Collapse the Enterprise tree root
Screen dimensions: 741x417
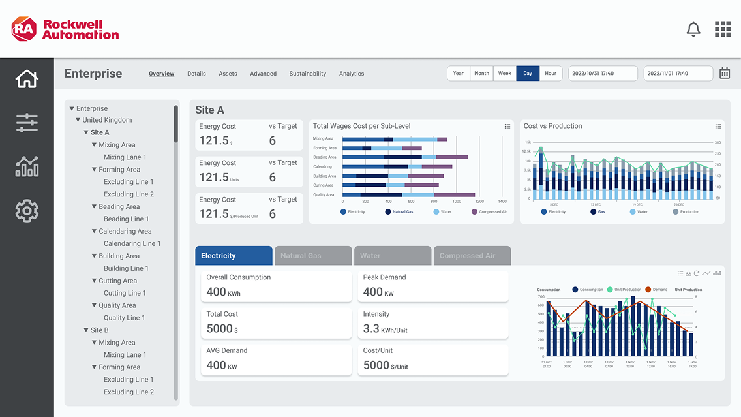click(x=72, y=108)
